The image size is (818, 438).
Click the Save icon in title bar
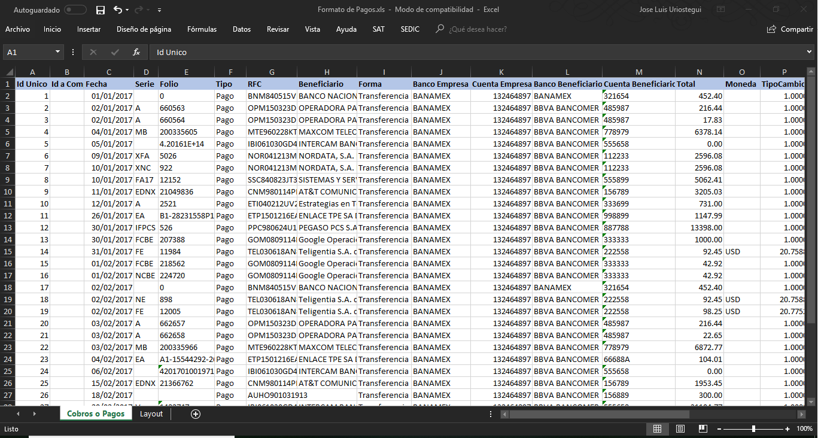[x=101, y=10]
